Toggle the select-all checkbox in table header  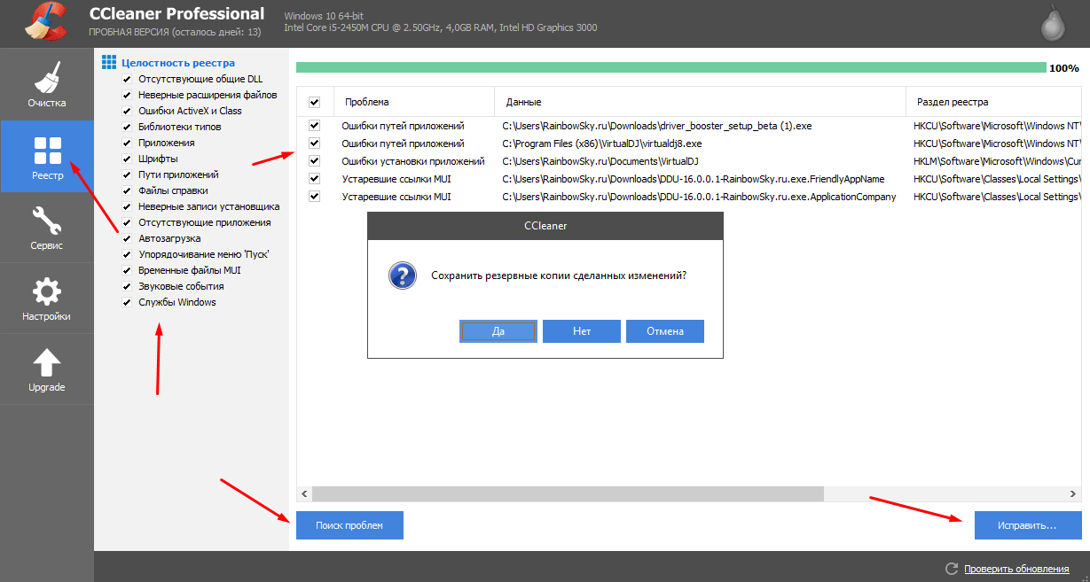314,102
